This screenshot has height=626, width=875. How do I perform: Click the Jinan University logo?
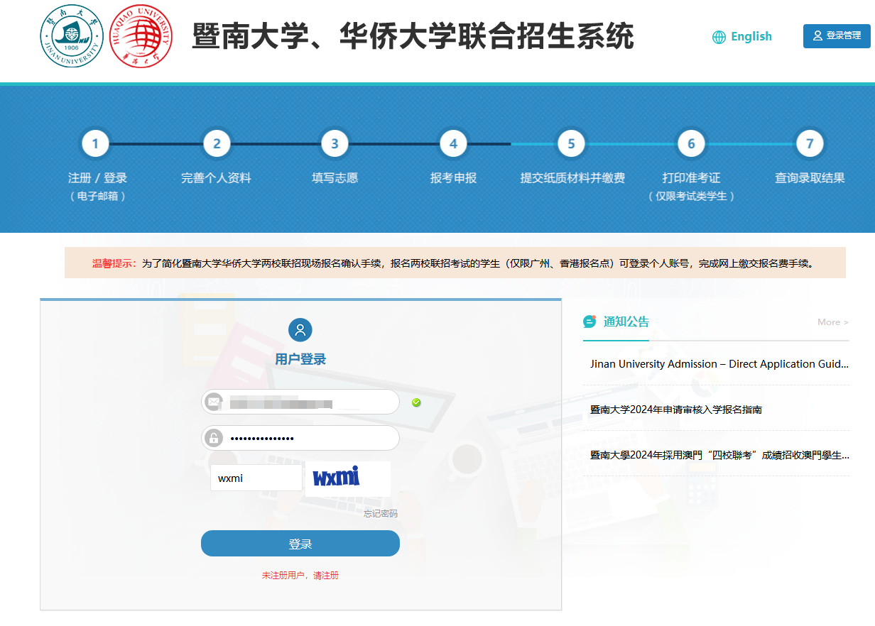click(x=72, y=35)
